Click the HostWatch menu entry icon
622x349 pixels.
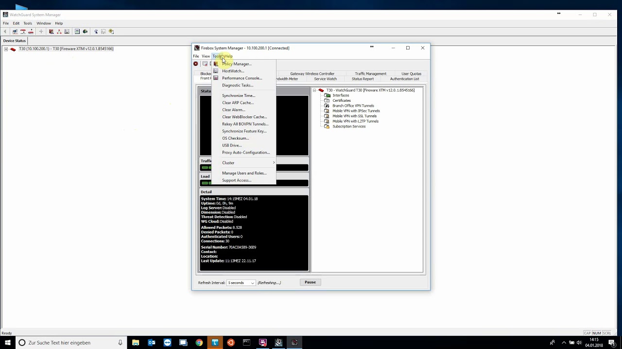[216, 71]
